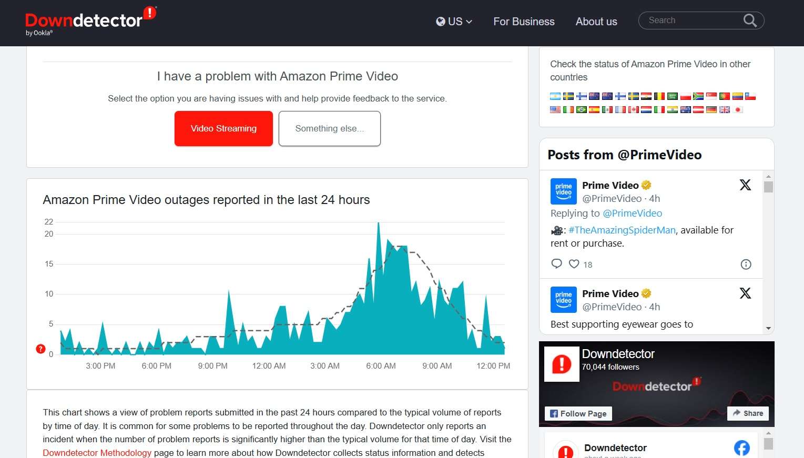Report a Video Streaming problem

tap(223, 128)
